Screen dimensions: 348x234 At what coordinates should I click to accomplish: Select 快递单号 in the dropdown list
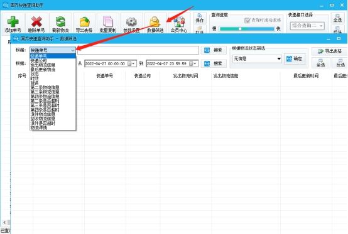click(x=53, y=56)
